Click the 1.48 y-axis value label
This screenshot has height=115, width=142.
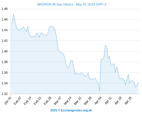point(4,9)
